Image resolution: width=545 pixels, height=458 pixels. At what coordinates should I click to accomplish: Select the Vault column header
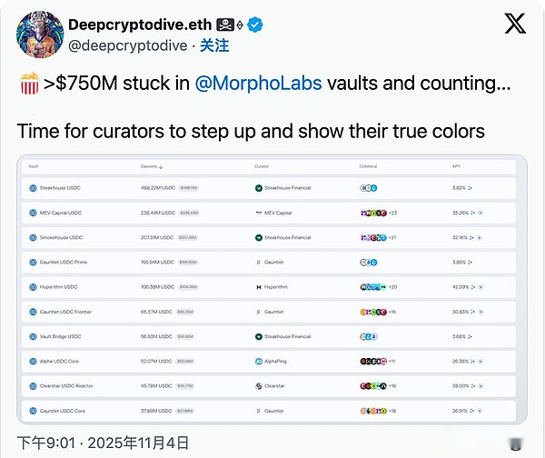(34, 167)
